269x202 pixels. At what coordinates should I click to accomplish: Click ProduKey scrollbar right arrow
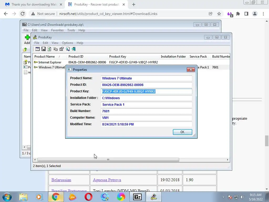227,160
